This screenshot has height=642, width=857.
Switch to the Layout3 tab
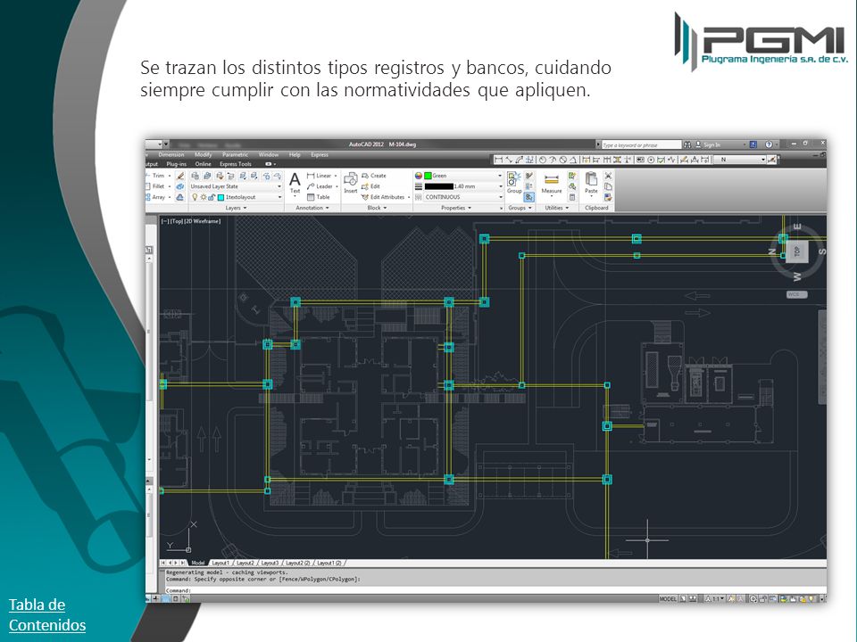[270, 563]
